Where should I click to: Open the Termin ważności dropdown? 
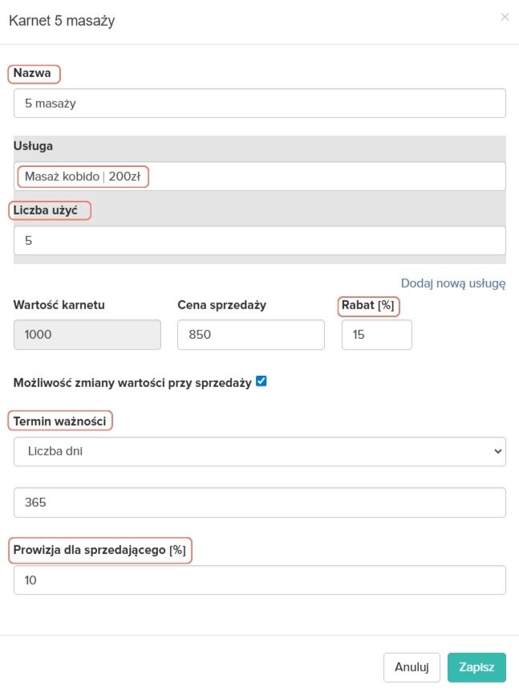[259, 451]
